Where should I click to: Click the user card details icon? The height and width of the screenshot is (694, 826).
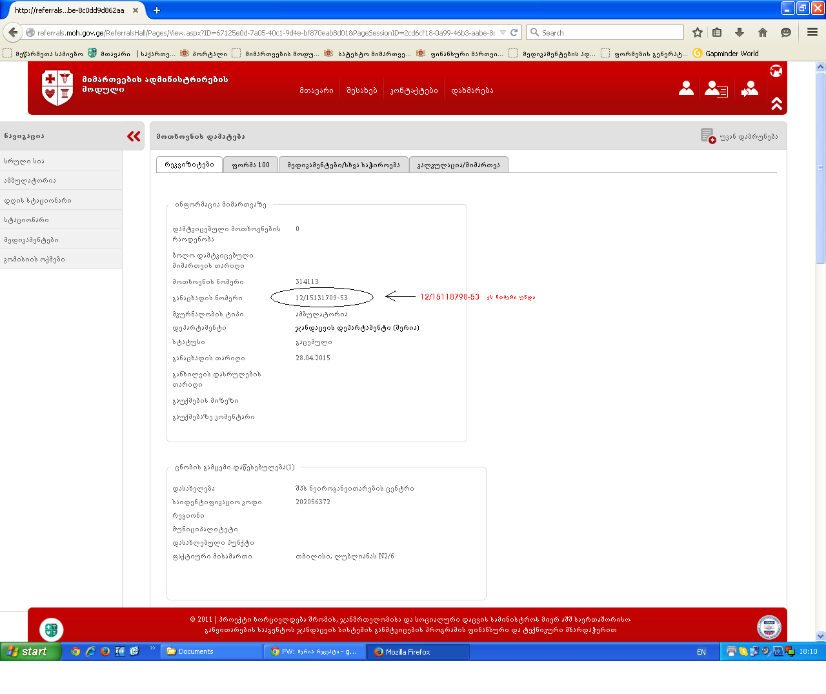tap(716, 89)
